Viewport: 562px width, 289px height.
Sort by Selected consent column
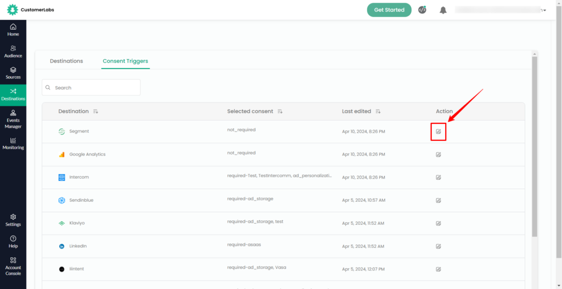280,111
